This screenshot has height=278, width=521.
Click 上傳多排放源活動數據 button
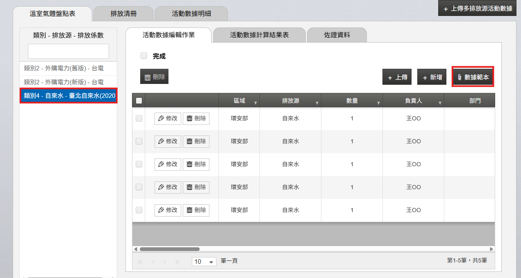point(477,9)
